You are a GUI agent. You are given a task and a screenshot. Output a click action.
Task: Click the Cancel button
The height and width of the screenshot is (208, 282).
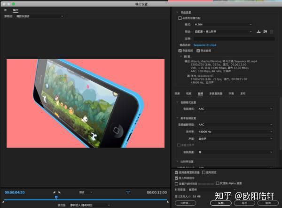268,203
